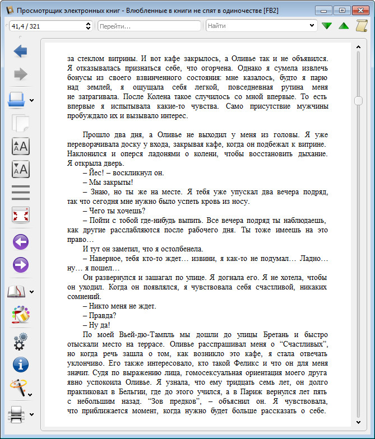The height and width of the screenshot is (439, 375).
Task: Open viewer Preferences gear icon
Action: [20, 341]
